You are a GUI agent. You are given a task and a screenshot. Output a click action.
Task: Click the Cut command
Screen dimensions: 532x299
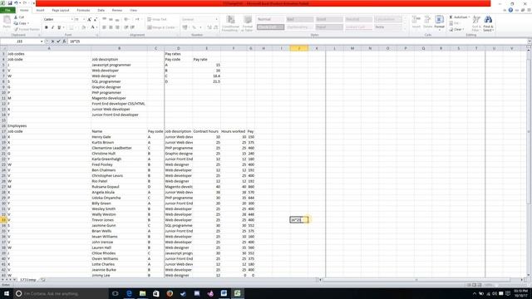click(19, 17)
